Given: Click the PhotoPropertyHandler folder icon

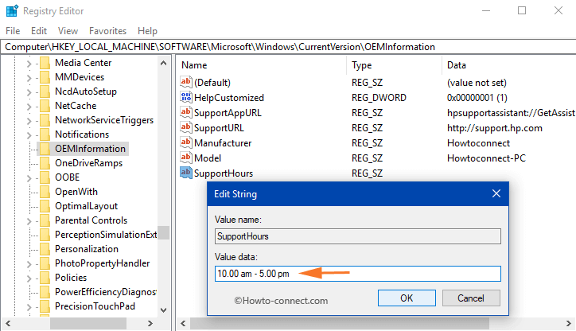Looking at the screenshot, I should pyautogui.click(x=45, y=263).
